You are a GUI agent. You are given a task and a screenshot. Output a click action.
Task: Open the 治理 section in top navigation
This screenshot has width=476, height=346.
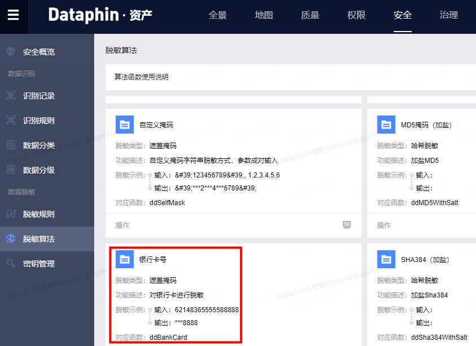pyautogui.click(x=449, y=15)
